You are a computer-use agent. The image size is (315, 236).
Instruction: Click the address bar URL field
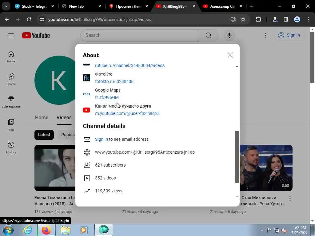pos(137,19)
